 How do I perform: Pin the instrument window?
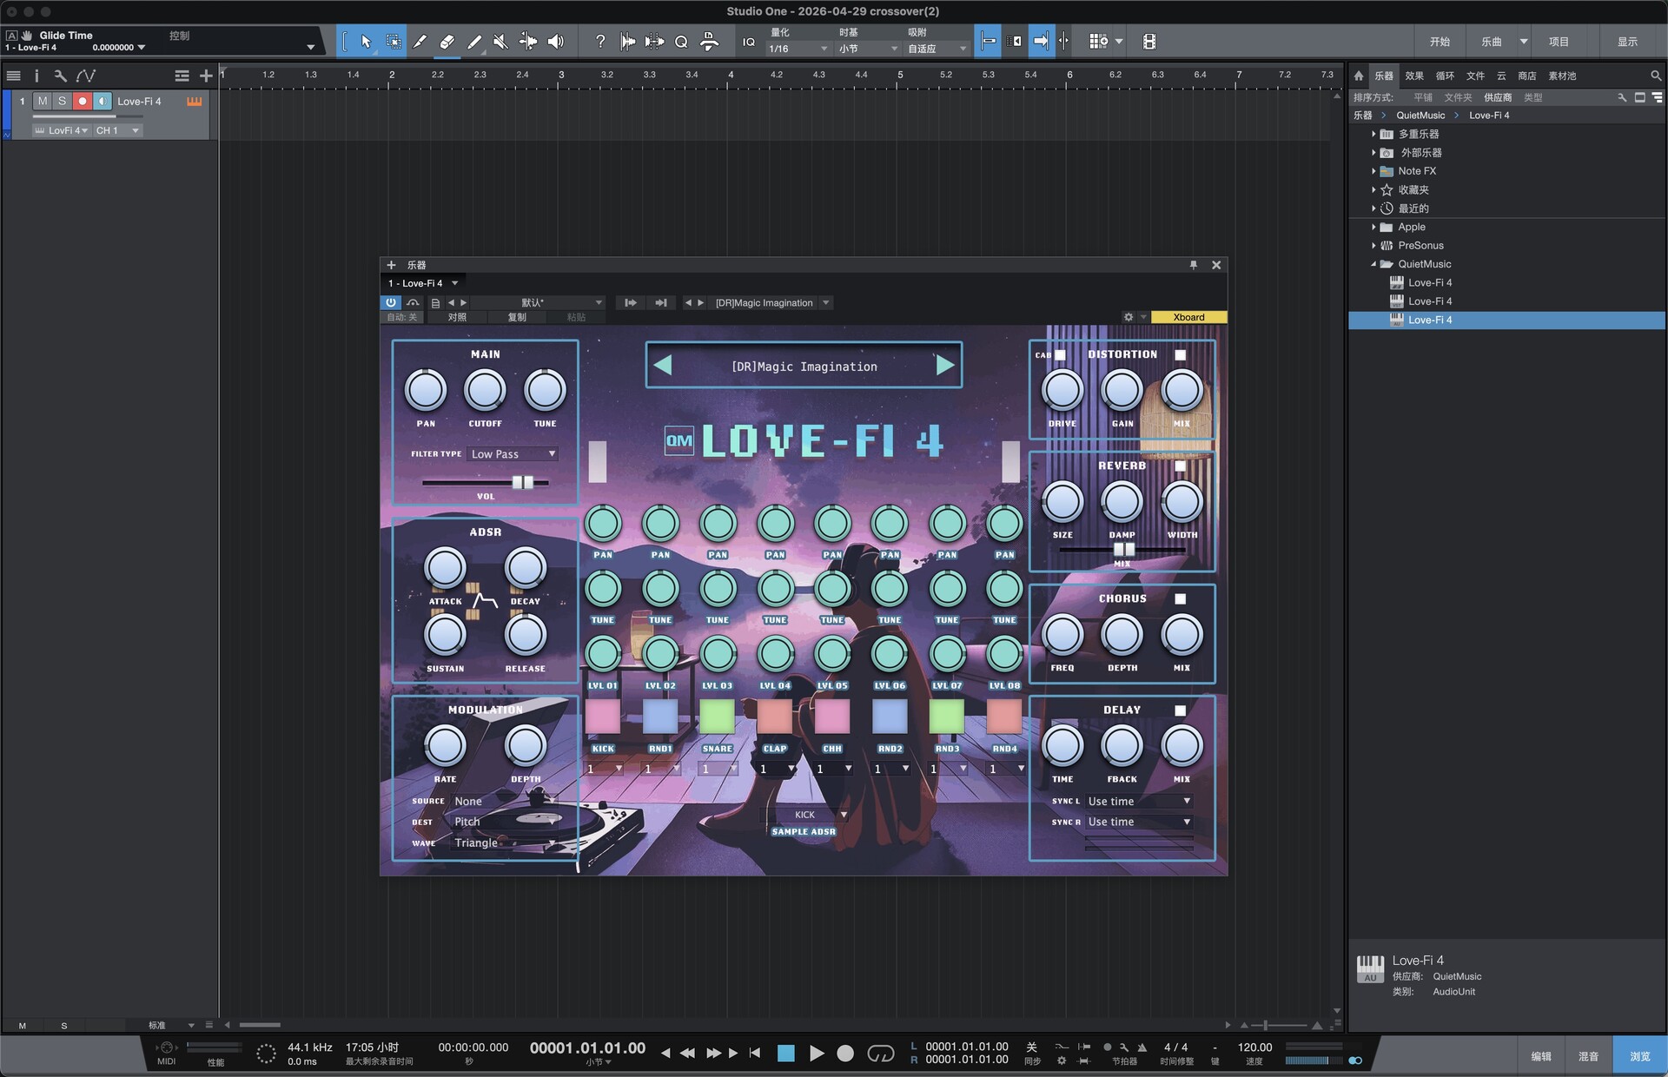(1193, 265)
